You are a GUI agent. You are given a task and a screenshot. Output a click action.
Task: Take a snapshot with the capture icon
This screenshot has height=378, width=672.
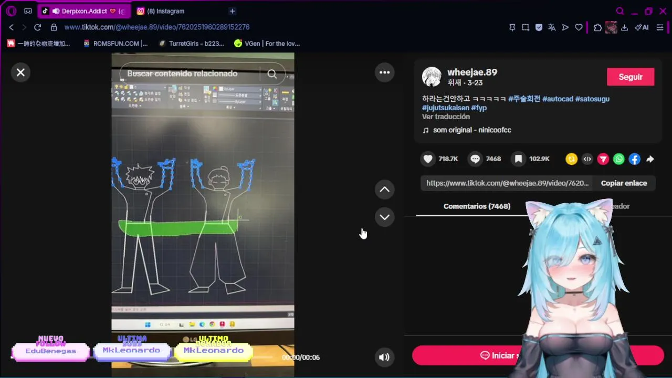[x=526, y=27]
